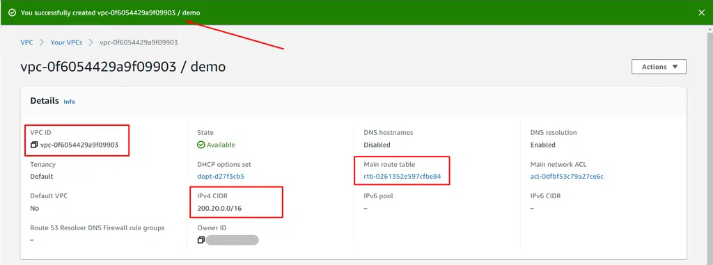The height and width of the screenshot is (265, 713).
Task: Open DHCP options set dopt-d27f3cb5
Action: (221, 177)
